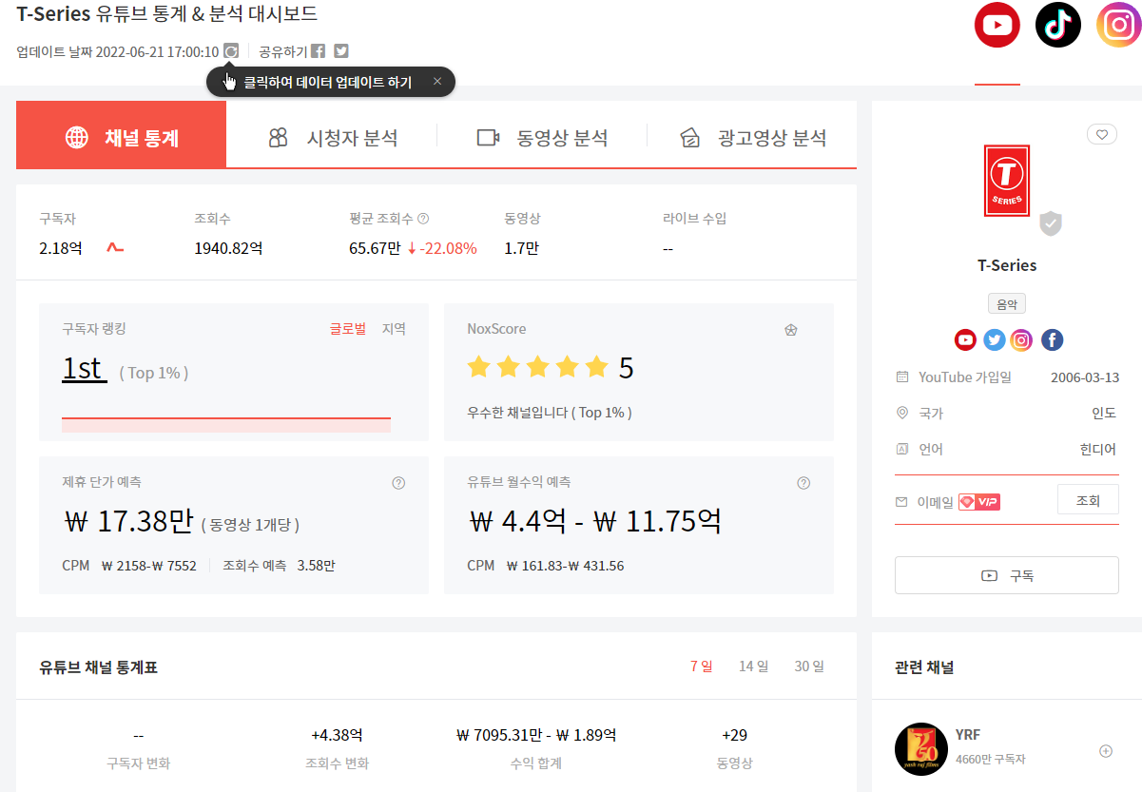This screenshot has height=792, width=1142.
Task: Click the 1st ranking link
Action: pos(85,369)
